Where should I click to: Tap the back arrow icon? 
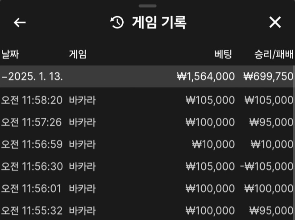[x=20, y=22]
